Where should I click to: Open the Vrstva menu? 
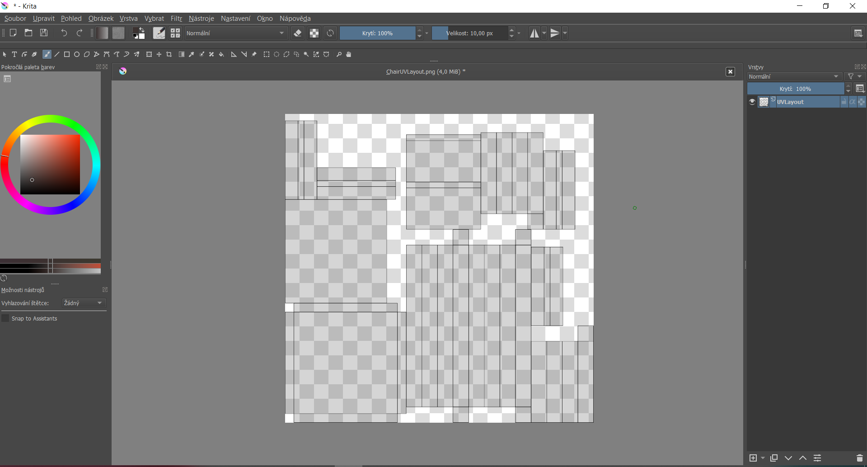(x=129, y=19)
